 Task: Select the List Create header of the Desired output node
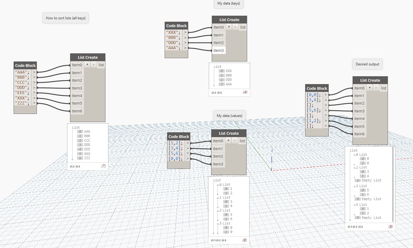(370, 80)
